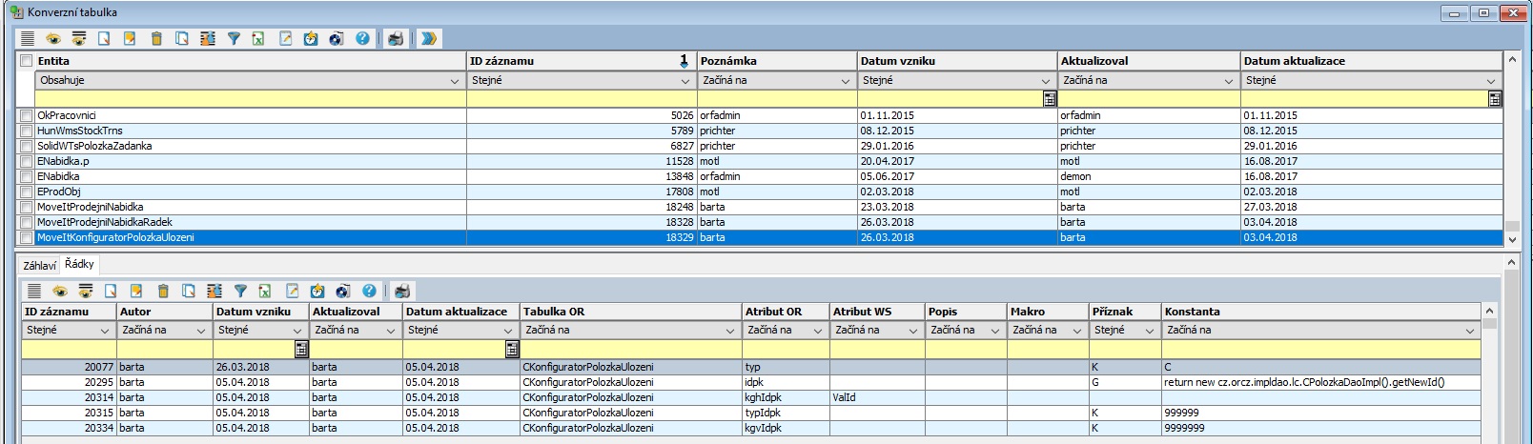
Task: Click the printer icon in the top toolbar
Action: click(x=396, y=39)
